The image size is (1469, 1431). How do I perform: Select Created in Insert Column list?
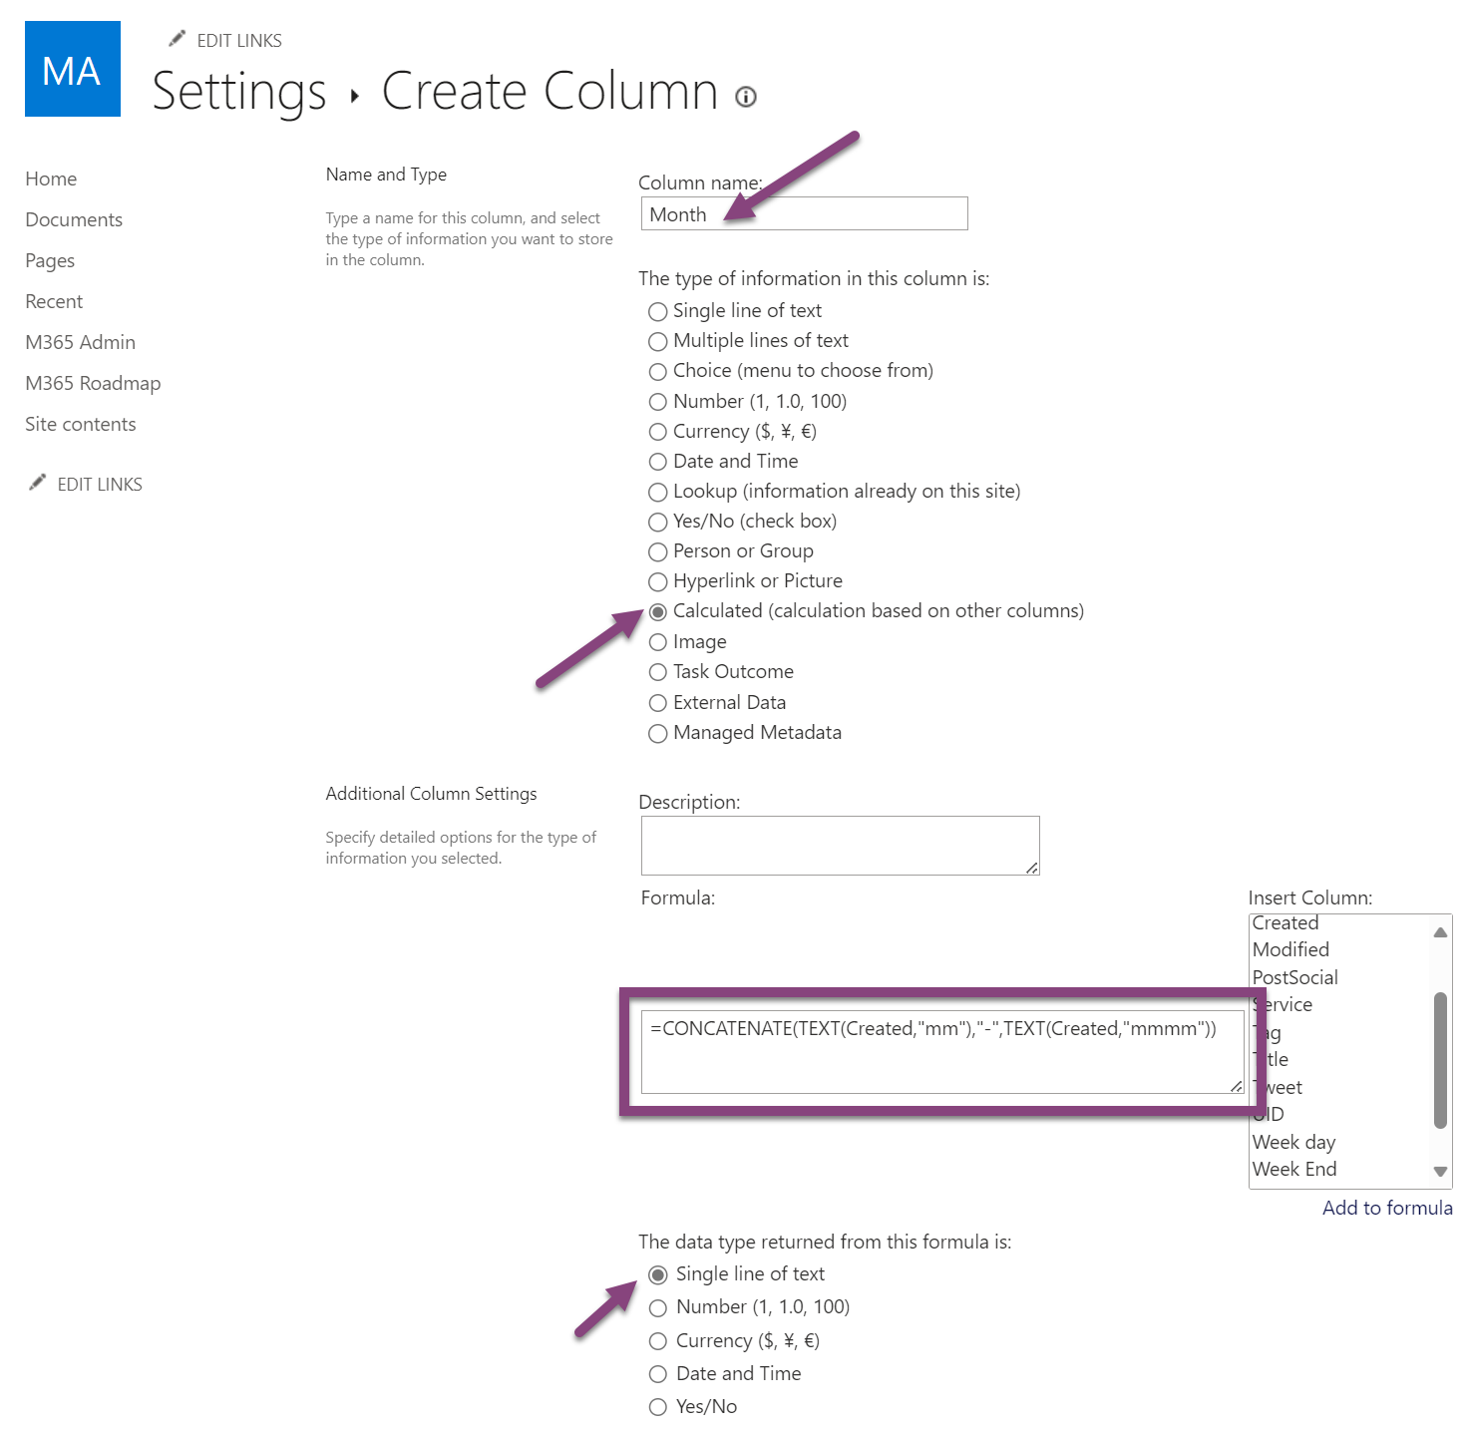1285,923
